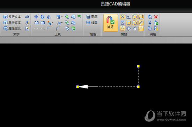192x127 pixels.
Task: Click the green overlapping squares copy icon
Action: 67,17
